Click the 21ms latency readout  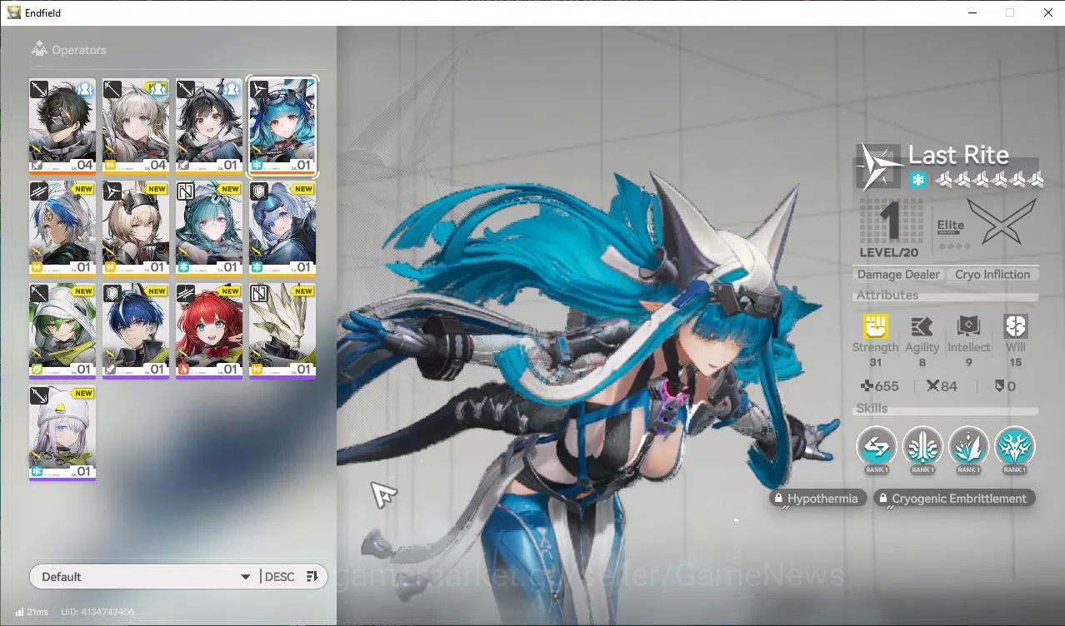point(37,613)
